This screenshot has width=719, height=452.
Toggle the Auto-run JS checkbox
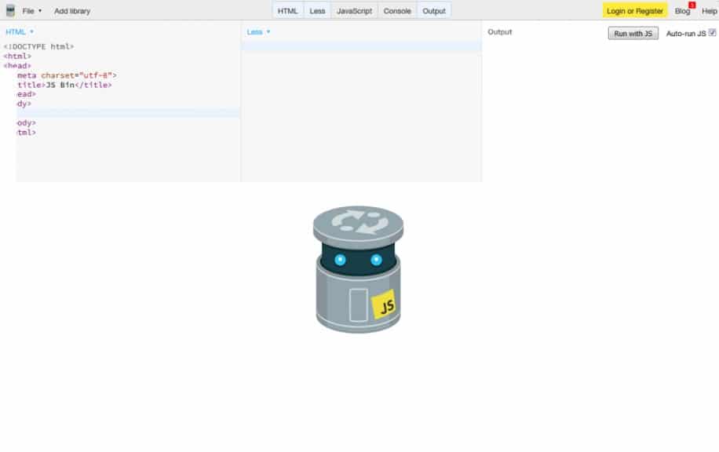713,32
